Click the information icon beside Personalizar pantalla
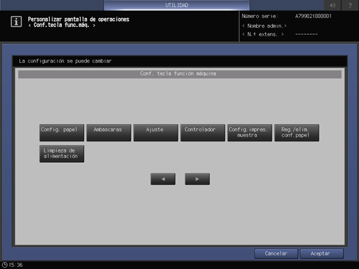This screenshot has height=269, width=359. (x=16, y=21)
